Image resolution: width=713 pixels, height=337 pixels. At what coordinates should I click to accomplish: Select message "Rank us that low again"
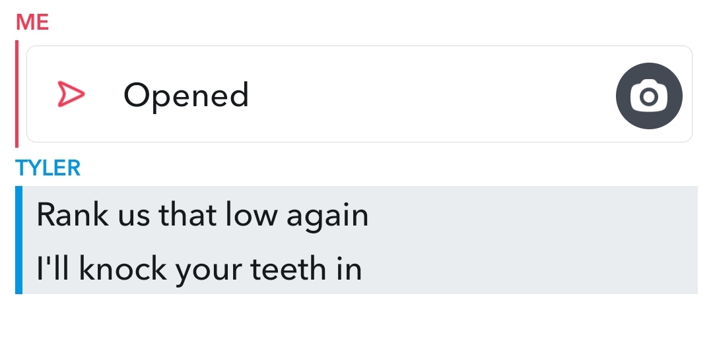(203, 215)
